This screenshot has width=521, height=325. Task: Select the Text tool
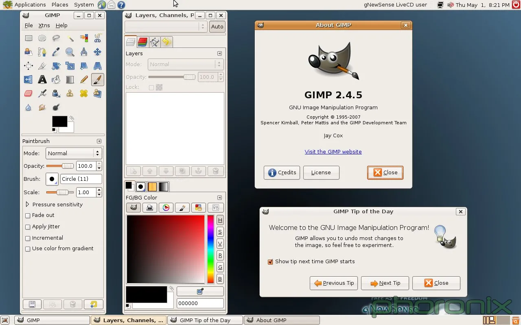point(42,80)
